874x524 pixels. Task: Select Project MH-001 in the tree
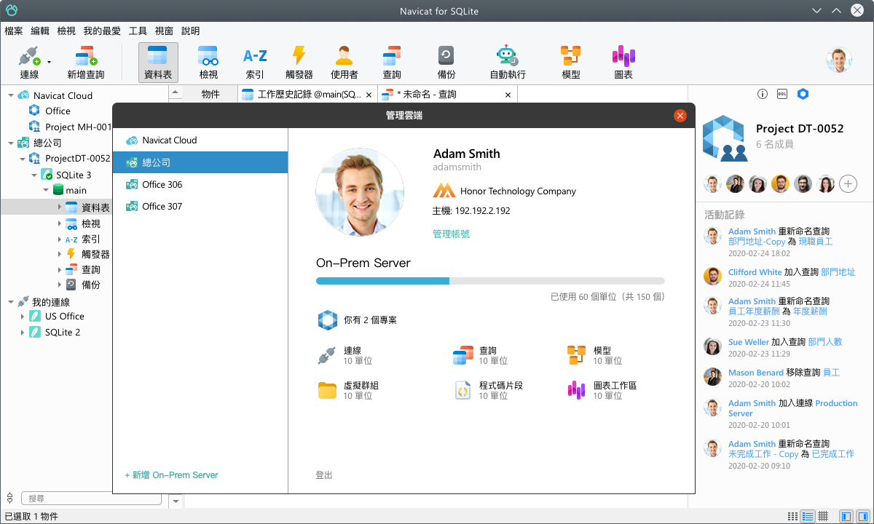pyautogui.click(x=70, y=127)
